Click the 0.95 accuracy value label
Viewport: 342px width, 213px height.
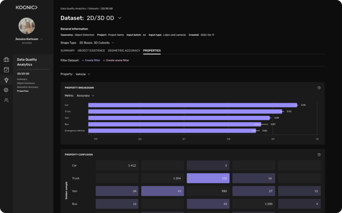point(303,105)
